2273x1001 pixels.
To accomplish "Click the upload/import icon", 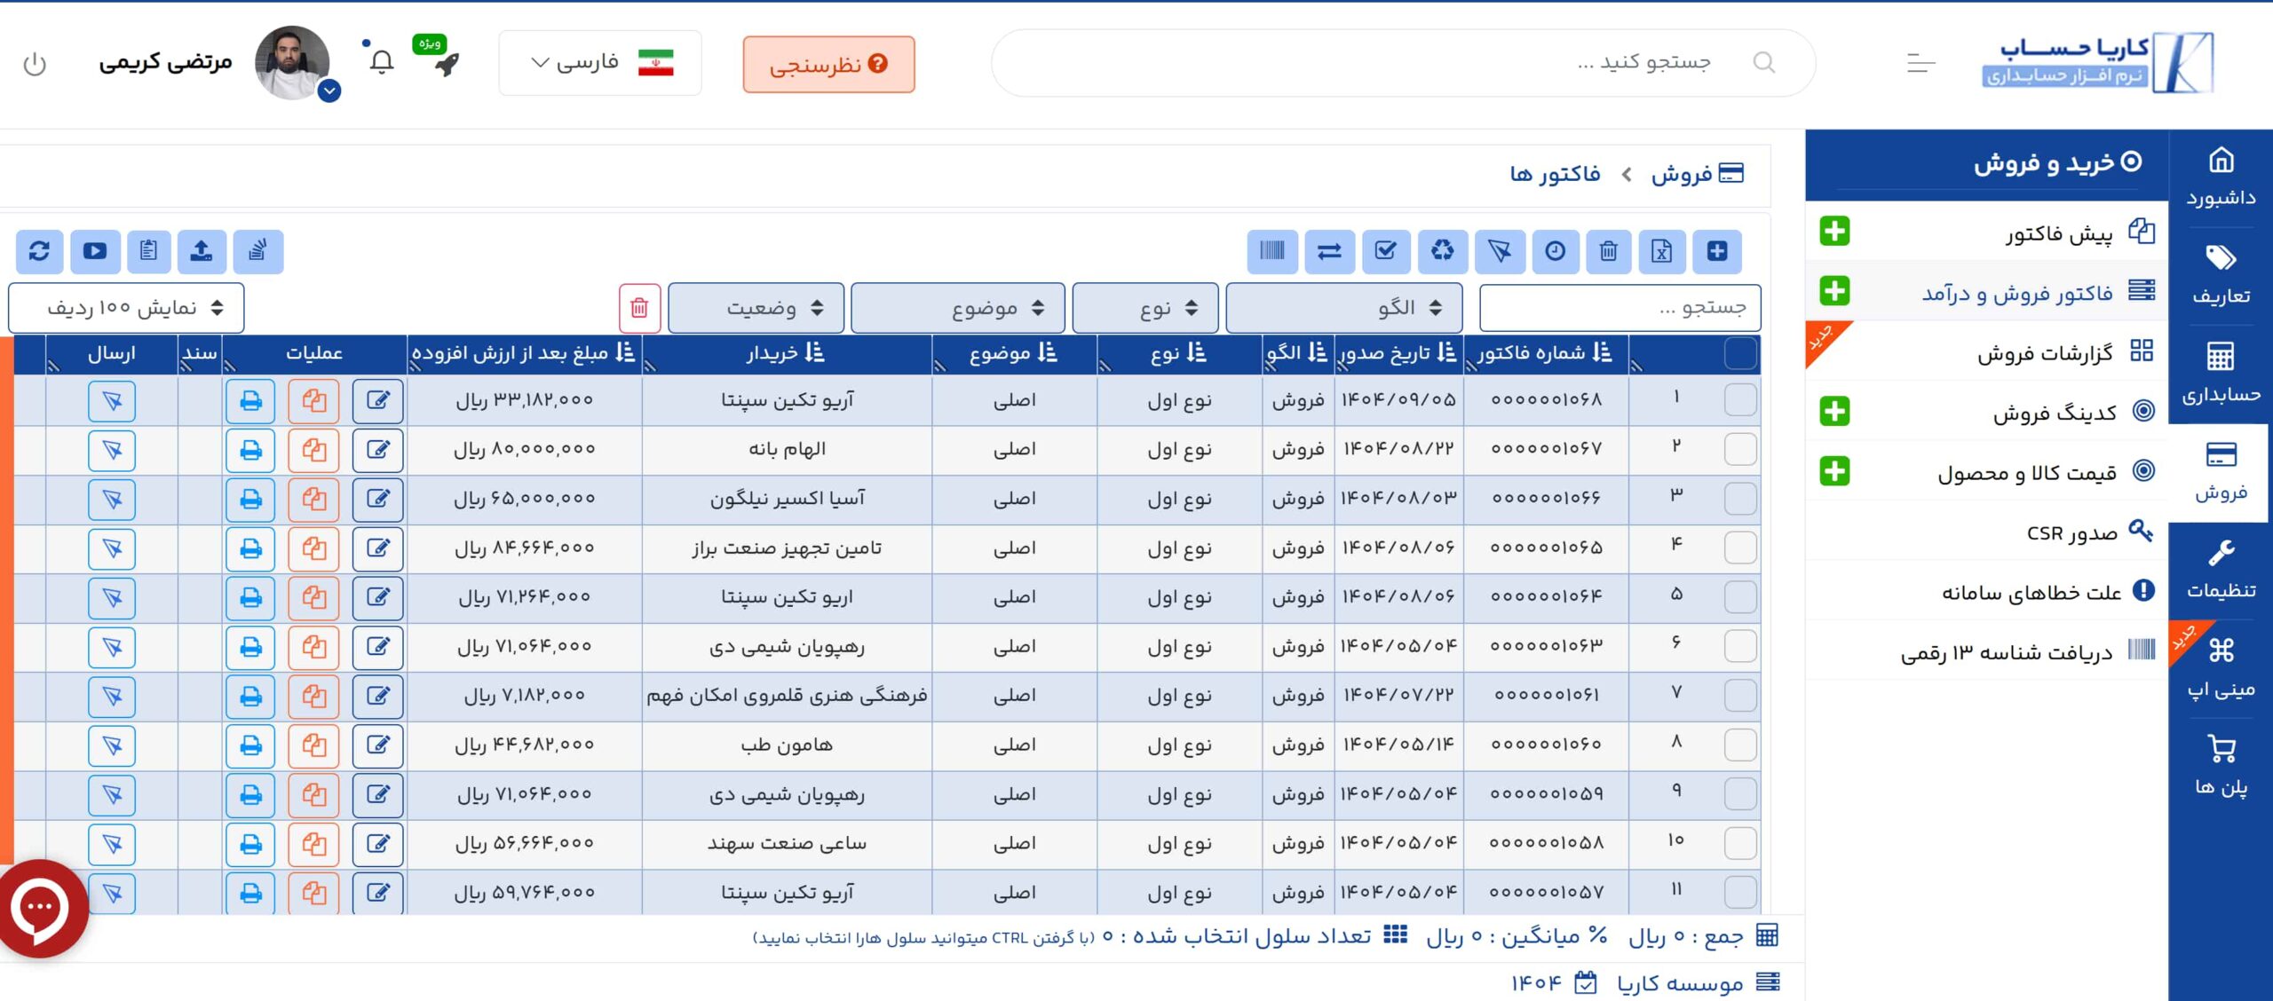I will point(202,251).
